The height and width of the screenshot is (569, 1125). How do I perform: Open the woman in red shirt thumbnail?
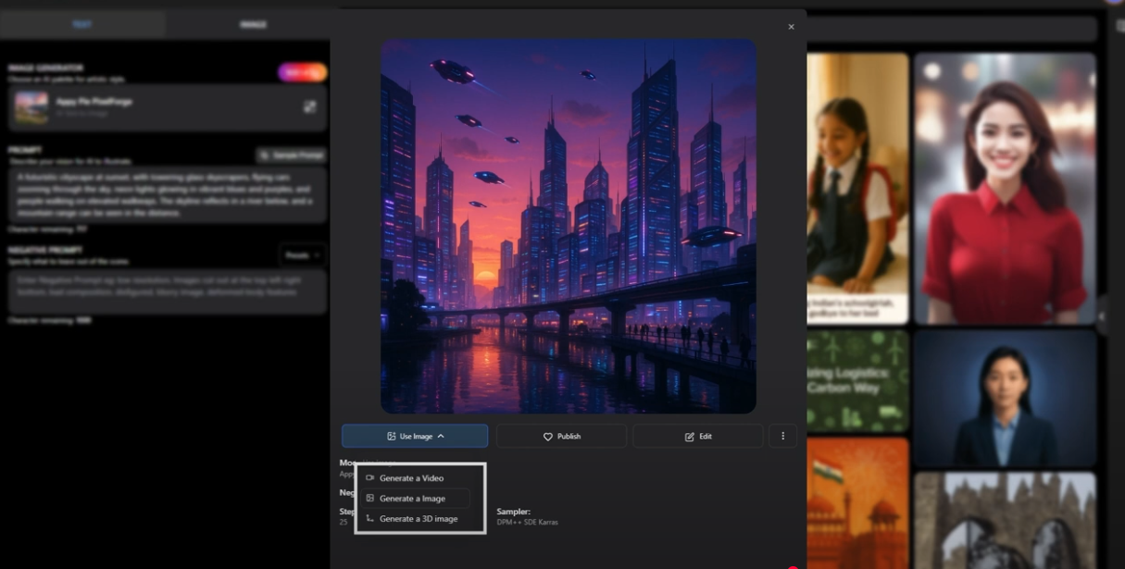1005,188
